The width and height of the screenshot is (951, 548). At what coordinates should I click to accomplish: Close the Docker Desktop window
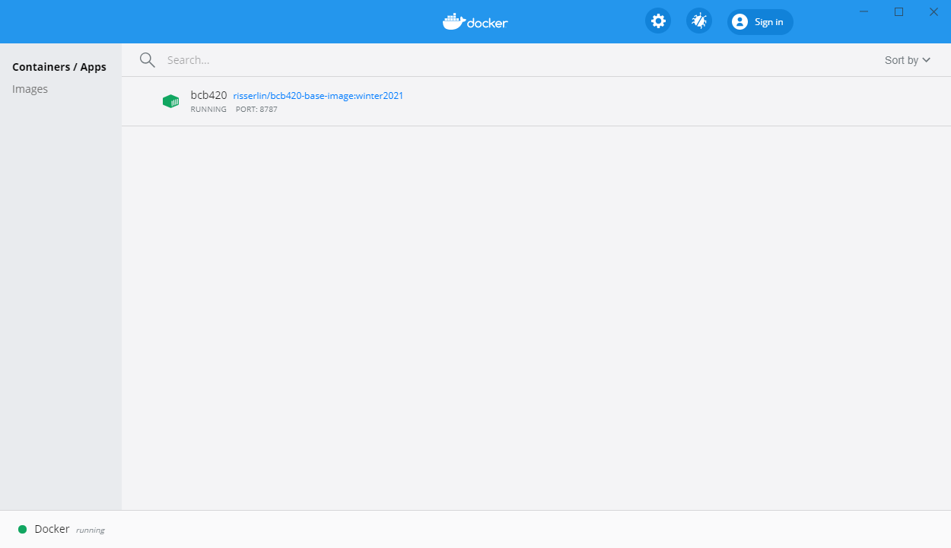point(934,11)
